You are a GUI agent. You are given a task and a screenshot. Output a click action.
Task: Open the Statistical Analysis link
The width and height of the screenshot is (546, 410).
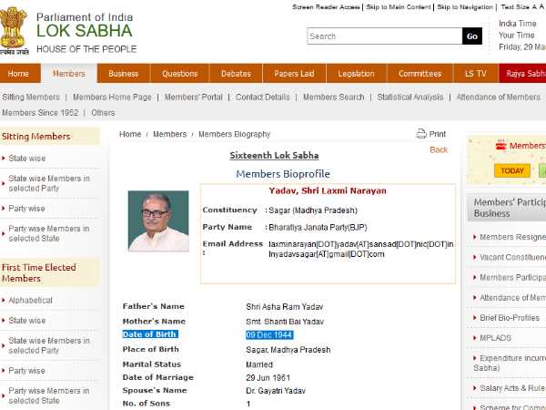point(410,97)
